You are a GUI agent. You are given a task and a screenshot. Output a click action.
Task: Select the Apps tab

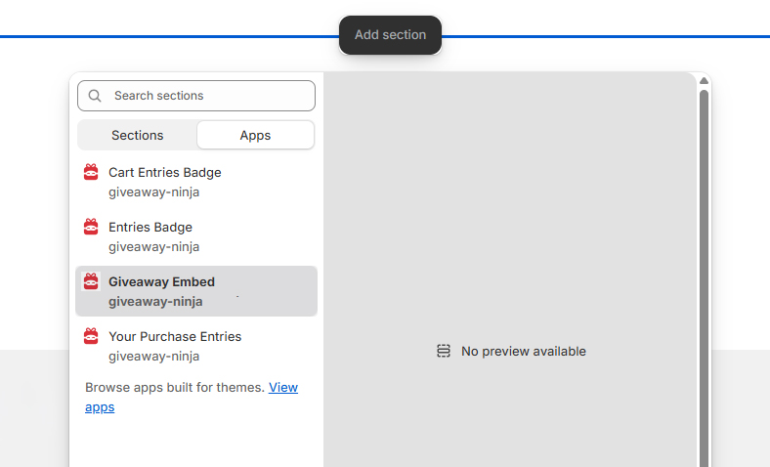click(x=255, y=136)
